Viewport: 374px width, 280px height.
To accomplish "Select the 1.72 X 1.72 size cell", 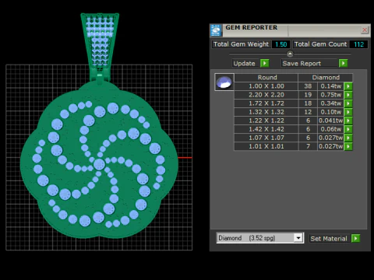I will click(x=266, y=103).
